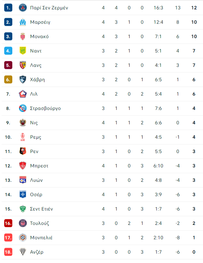Select the red position 18 badge
The width and height of the screenshot is (203, 263).
point(8,252)
